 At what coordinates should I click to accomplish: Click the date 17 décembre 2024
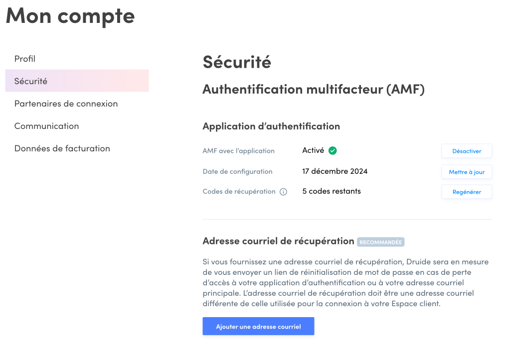coord(335,171)
